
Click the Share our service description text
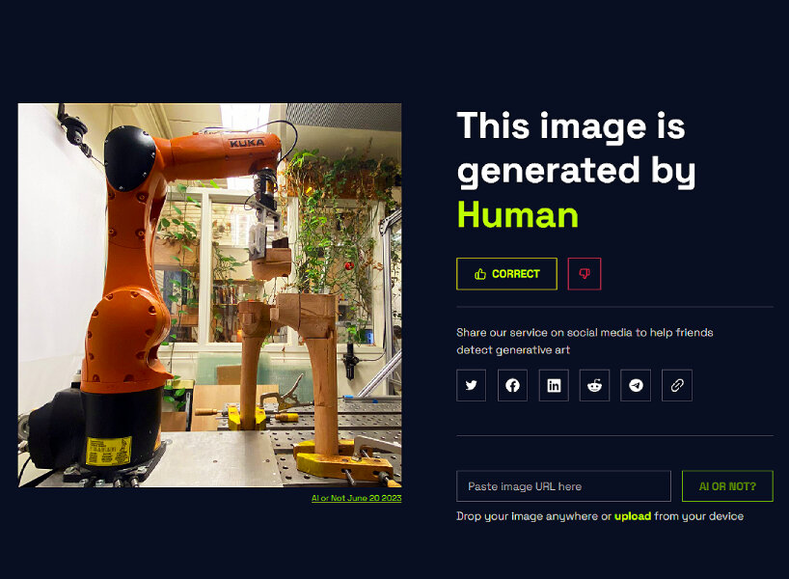coord(585,341)
